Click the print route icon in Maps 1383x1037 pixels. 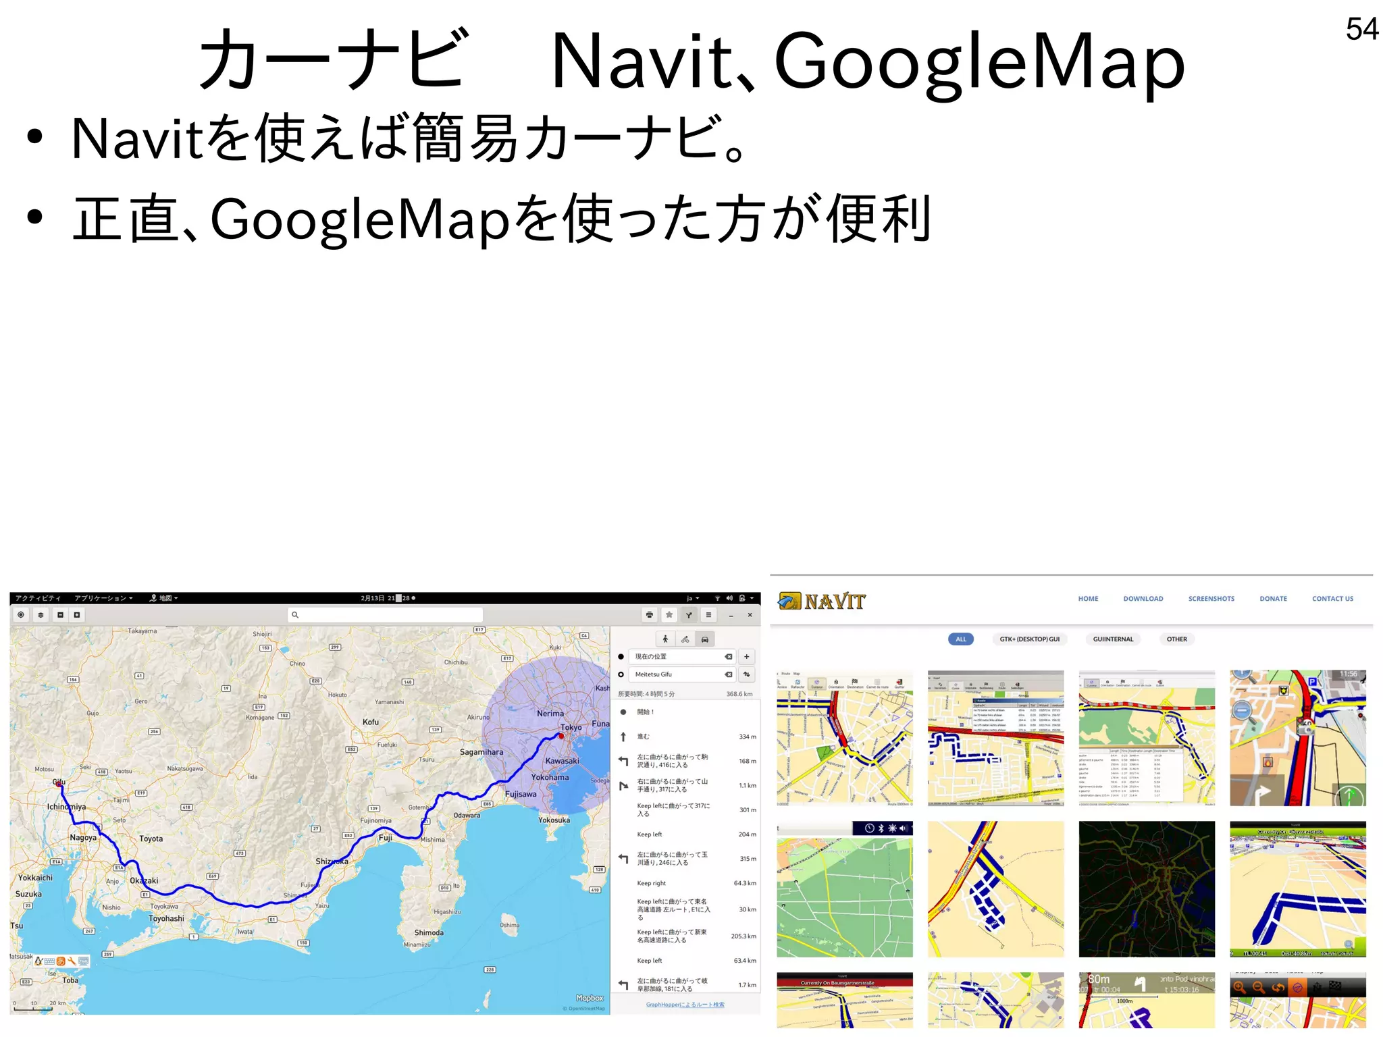click(650, 615)
